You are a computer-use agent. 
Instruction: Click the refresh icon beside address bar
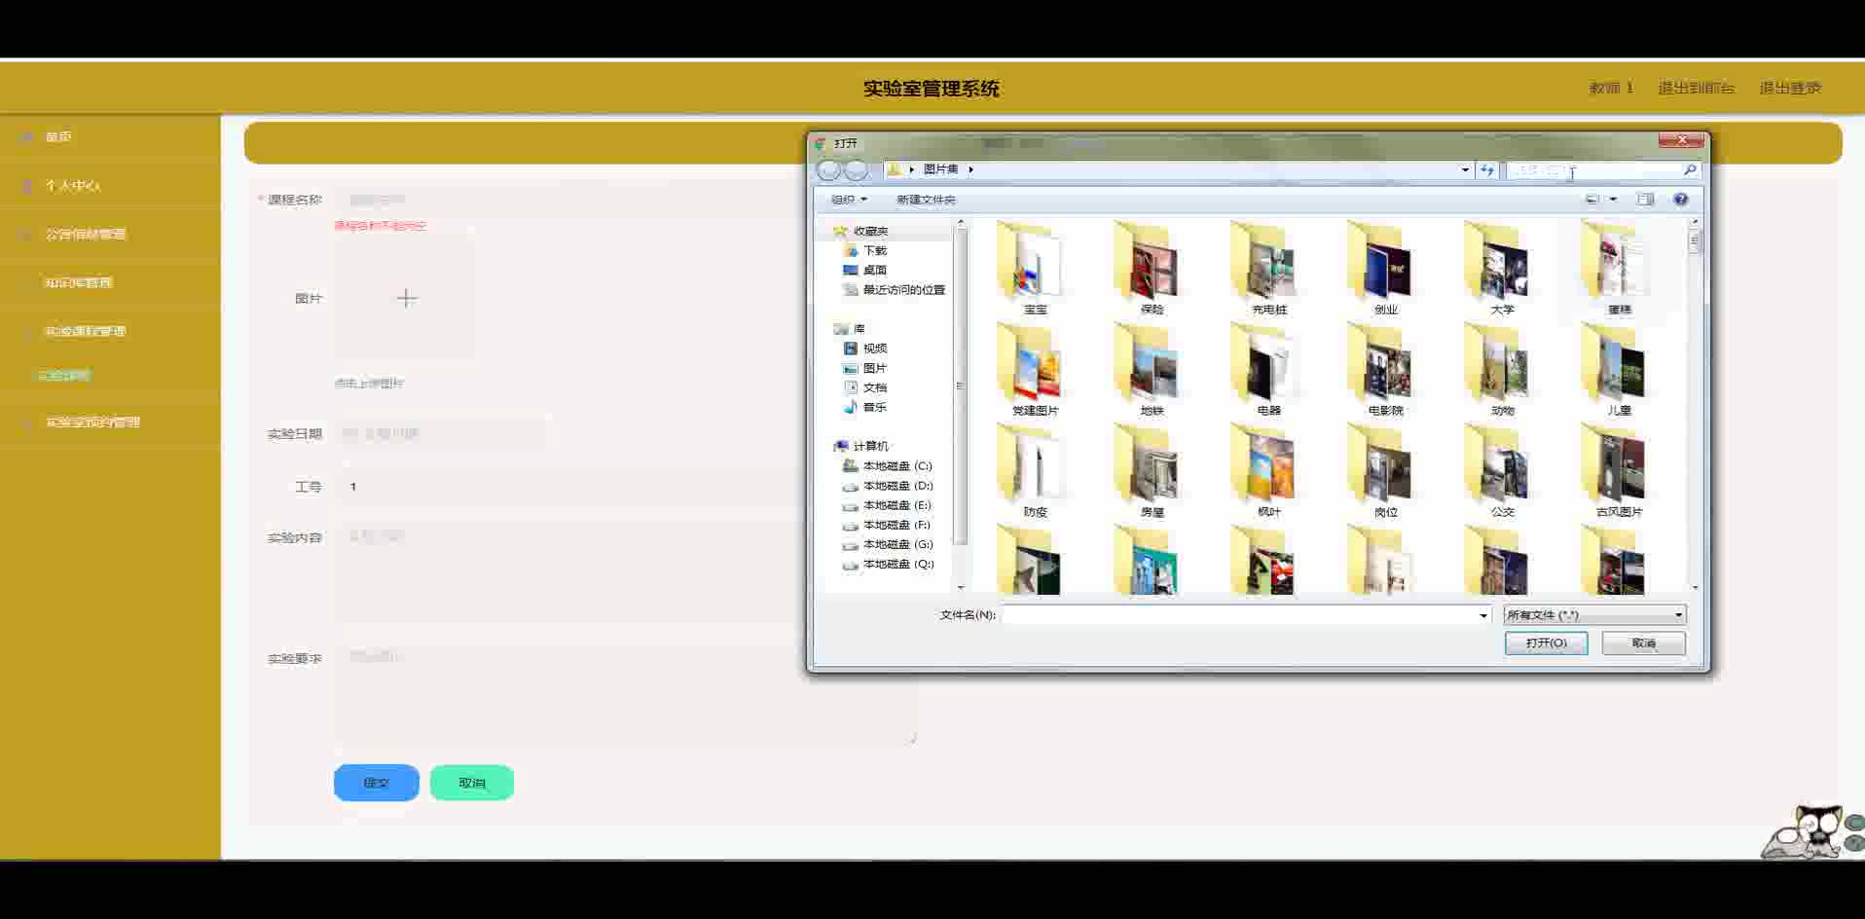point(1487,169)
